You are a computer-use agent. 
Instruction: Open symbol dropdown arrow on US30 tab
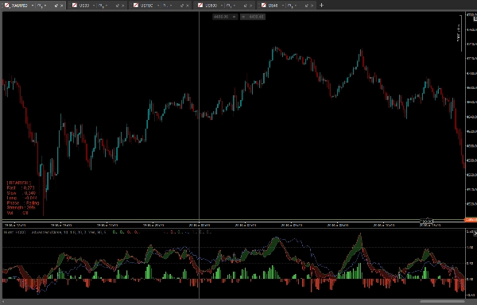pyautogui.click(x=94, y=6)
